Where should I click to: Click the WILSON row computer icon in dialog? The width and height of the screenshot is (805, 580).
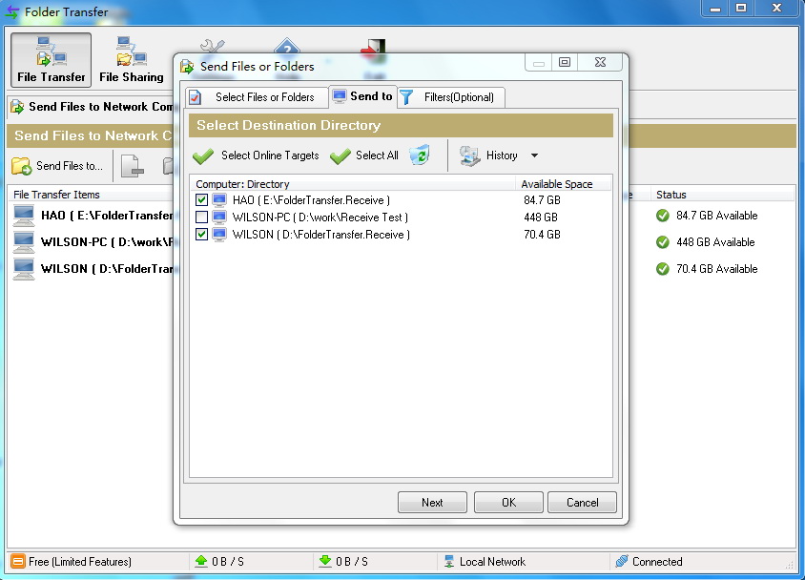point(219,234)
